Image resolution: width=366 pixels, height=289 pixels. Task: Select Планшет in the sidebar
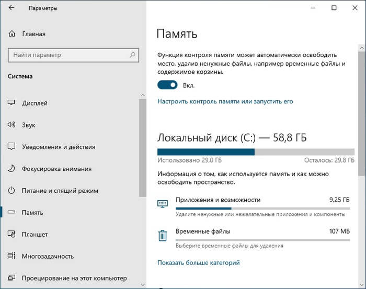(x=35, y=235)
